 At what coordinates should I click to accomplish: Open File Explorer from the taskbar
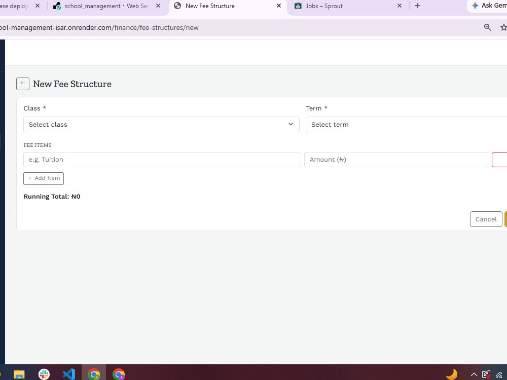(19, 374)
